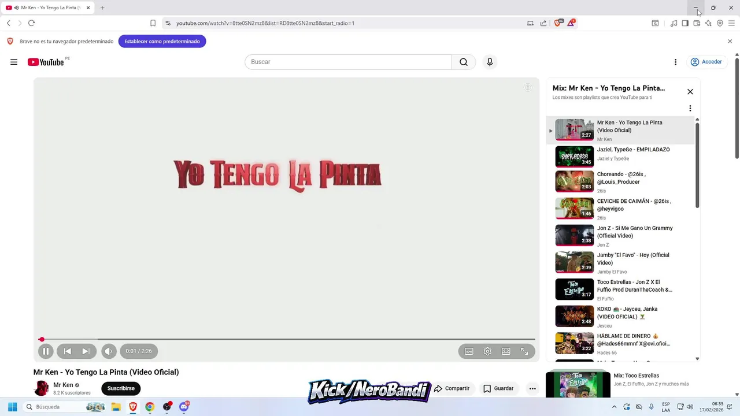Select CEVICHE DE CAIMÁN playlist item
740x416 pixels.
[620, 209]
